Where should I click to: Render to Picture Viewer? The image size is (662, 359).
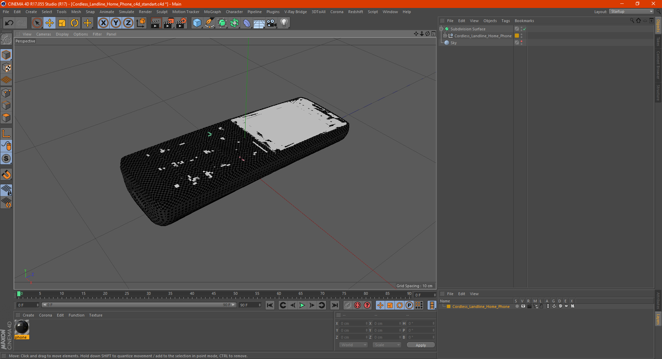169,23
